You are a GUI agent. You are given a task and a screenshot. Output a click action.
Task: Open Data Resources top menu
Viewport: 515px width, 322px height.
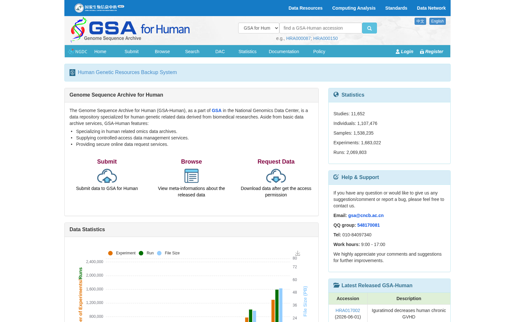coord(305,8)
